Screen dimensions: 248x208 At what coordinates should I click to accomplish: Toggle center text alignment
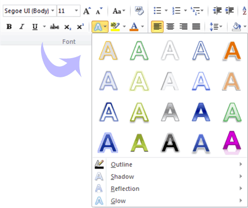(170, 27)
